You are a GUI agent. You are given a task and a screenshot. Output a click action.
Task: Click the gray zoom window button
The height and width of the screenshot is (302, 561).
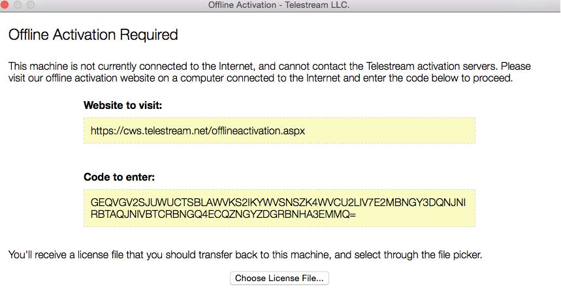[30, 5]
